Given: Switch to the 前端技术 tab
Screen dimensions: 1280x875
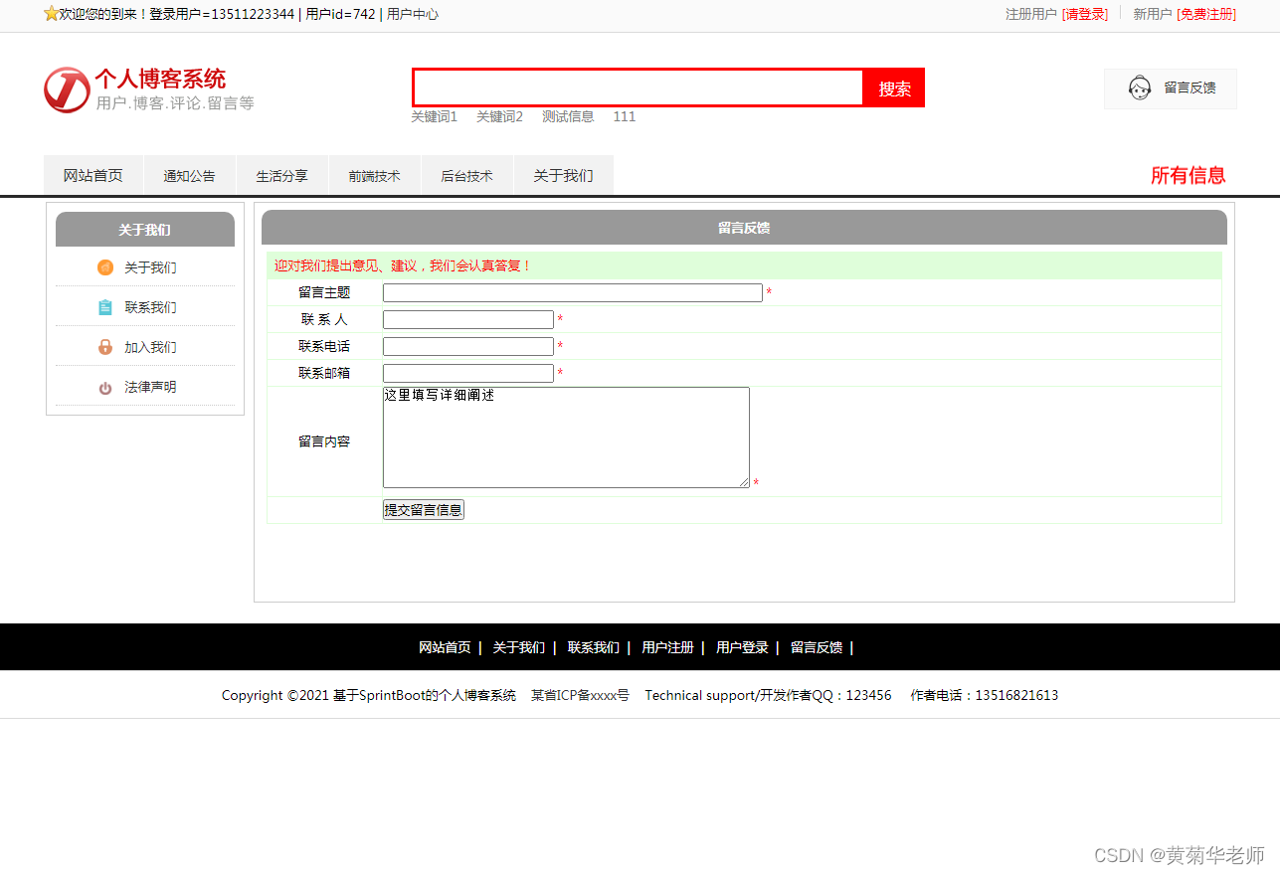Looking at the screenshot, I should pyautogui.click(x=375, y=176).
